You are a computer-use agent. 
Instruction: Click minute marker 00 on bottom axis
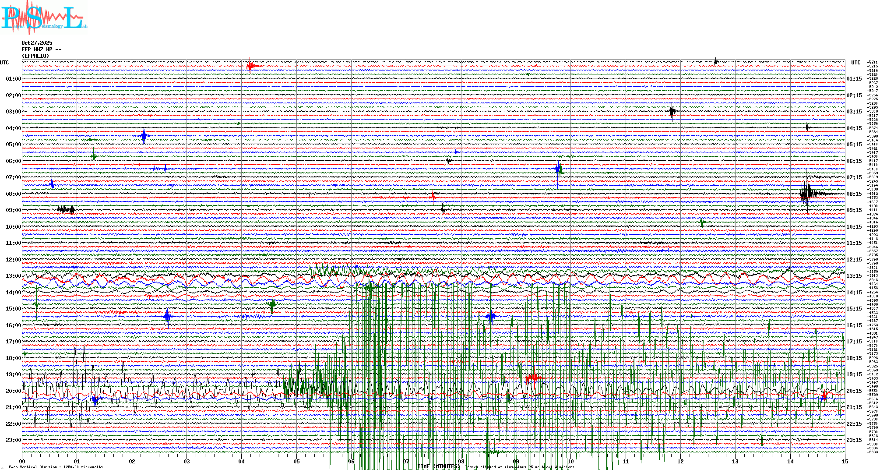click(22, 461)
